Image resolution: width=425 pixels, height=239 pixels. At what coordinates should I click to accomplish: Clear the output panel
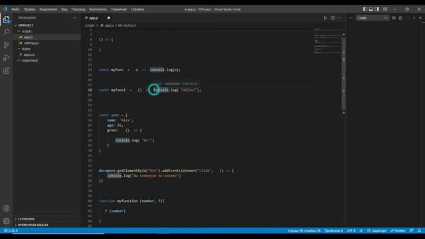click(394, 18)
